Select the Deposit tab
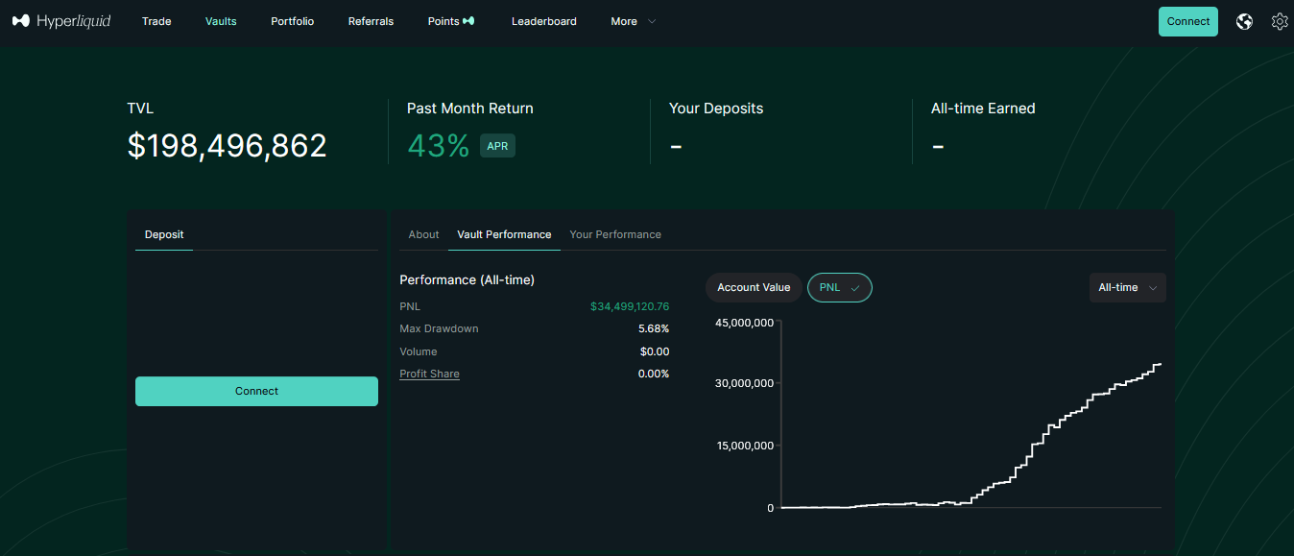 click(x=164, y=234)
